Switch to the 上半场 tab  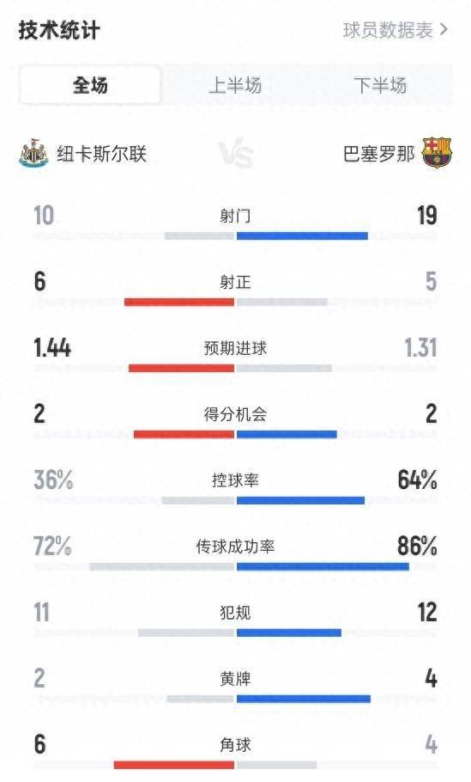(x=235, y=85)
